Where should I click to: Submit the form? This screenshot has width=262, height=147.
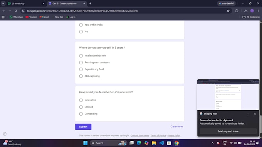(x=83, y=127)
